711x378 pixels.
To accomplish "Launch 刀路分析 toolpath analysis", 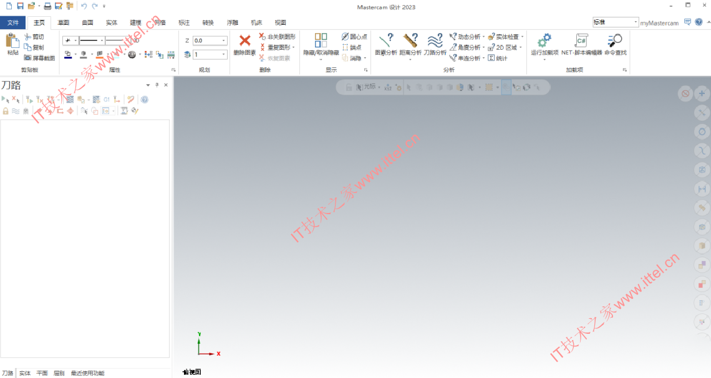I will click(x=435, y=45).
